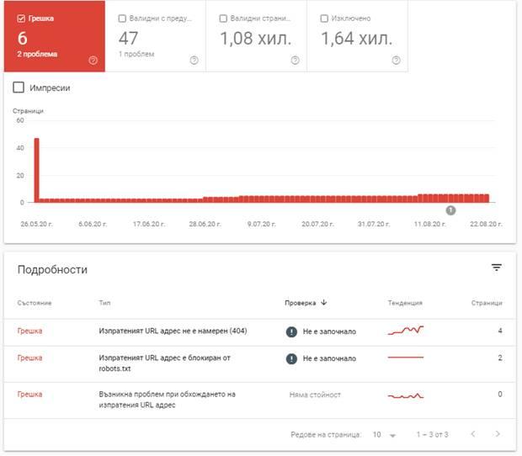Click the page count 0 in the last row
The width and height of the screenshot is (522, 456).
click(x=500, y=394)
